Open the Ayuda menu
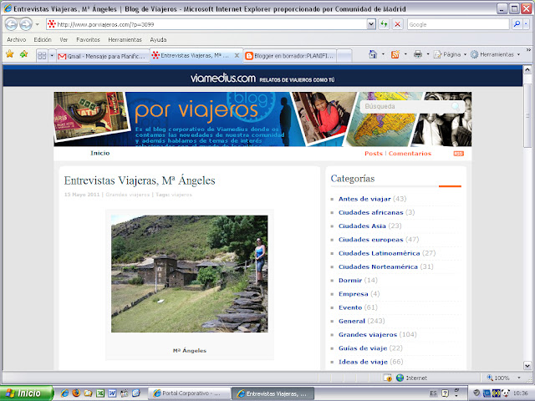 158,39
